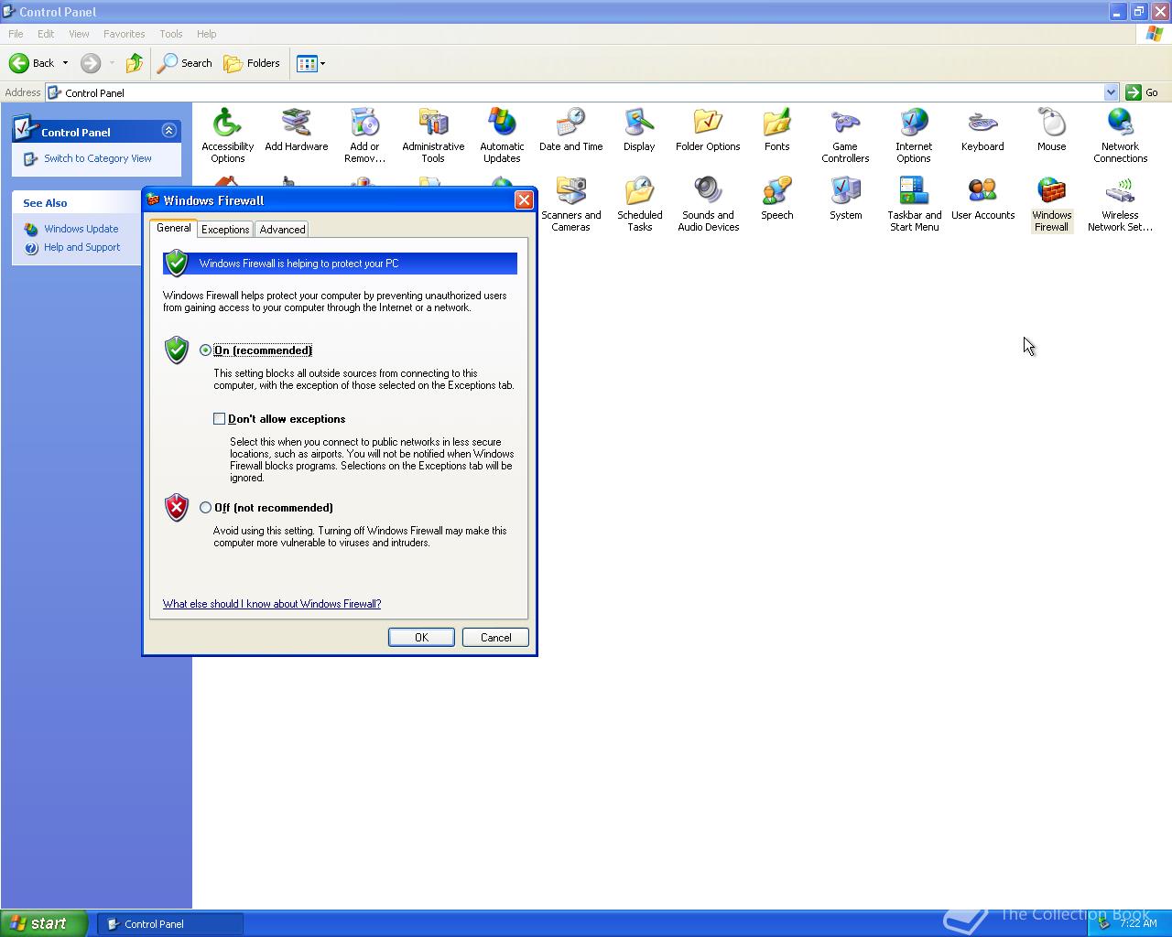Screen dimensions: 1172x937
Task: Open the Keyboard icon
Action: click(982, 129)
